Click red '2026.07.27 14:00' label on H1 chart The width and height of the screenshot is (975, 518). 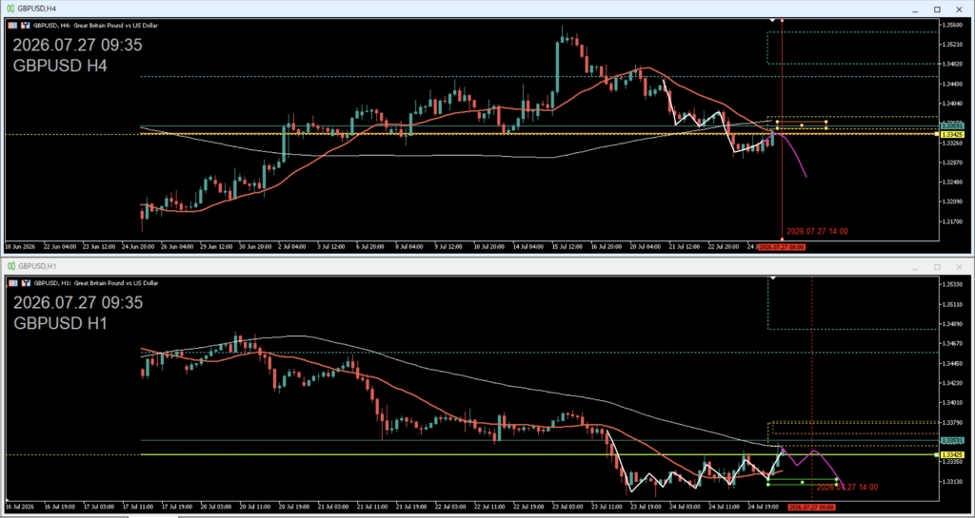(846, 488)
